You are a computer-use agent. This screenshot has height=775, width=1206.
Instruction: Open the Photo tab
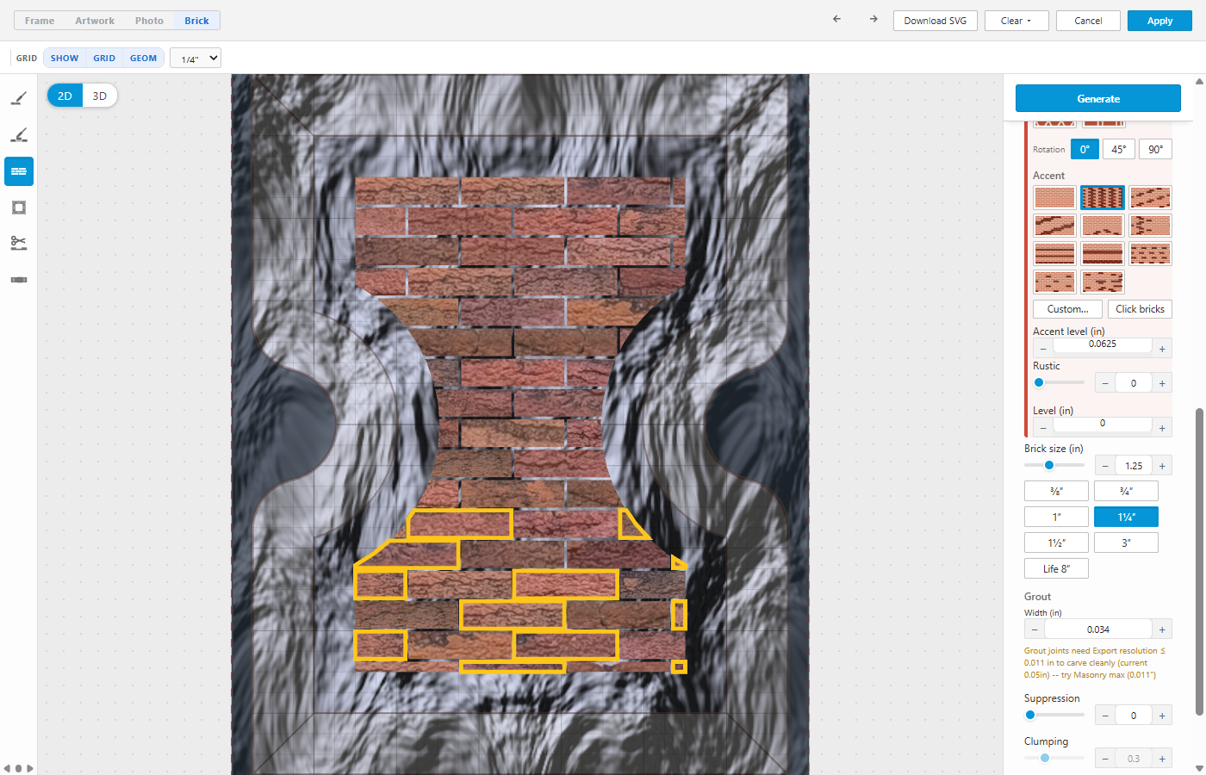(x=149, y=21)
